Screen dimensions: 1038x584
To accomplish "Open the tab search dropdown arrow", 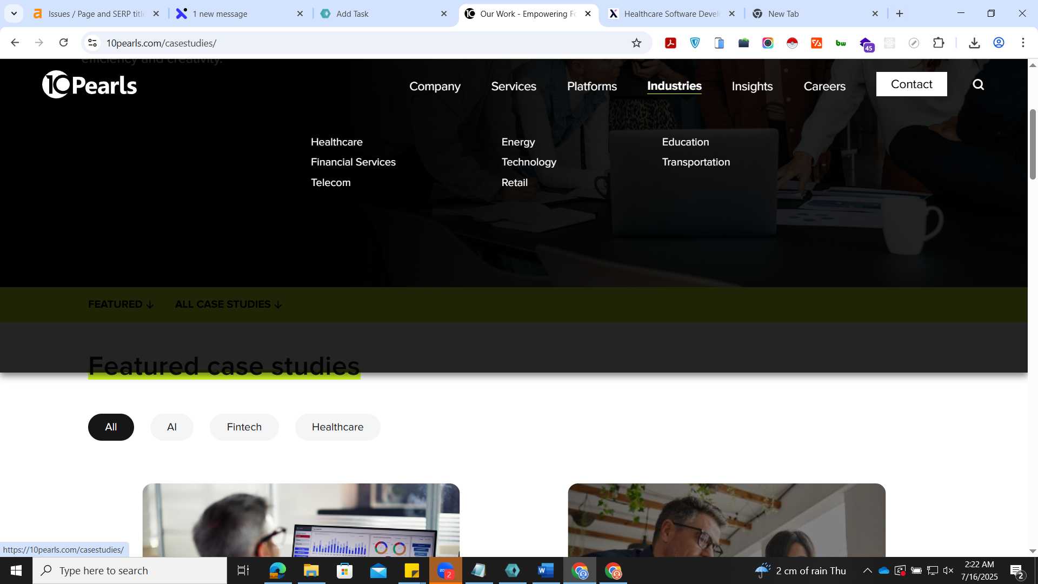I will tap(14, 14).
